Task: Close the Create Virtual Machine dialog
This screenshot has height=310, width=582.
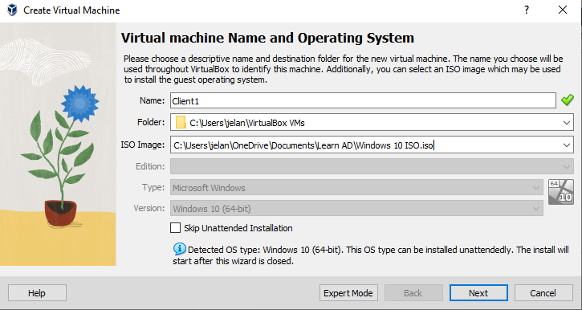Action: (x=563, y=10)
